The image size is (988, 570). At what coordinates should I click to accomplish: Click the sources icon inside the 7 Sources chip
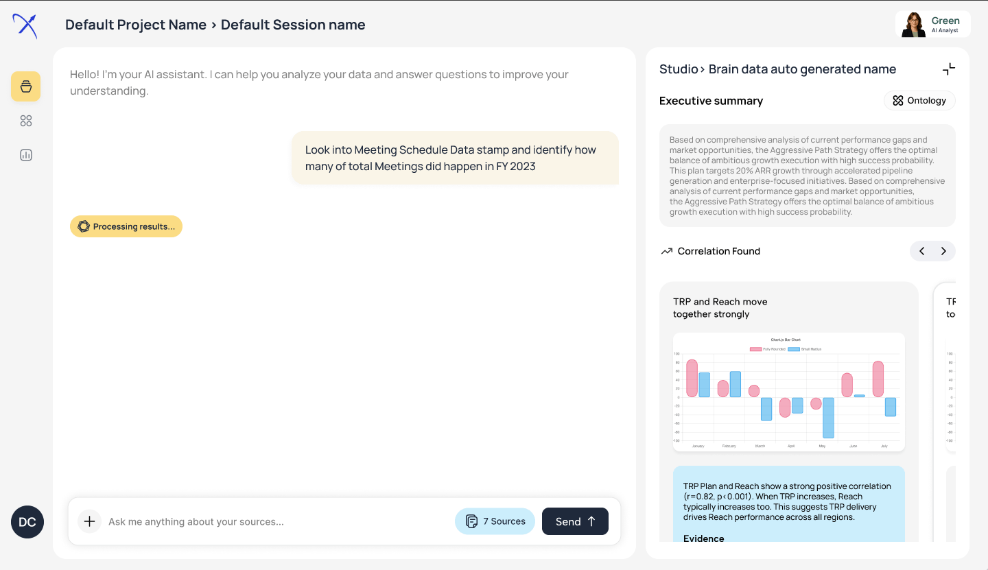click(471, 521)
